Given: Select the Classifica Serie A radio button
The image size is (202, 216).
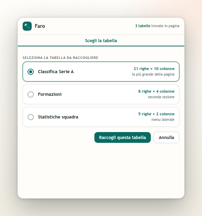Looking at the screenshot, I should (31, 72).
